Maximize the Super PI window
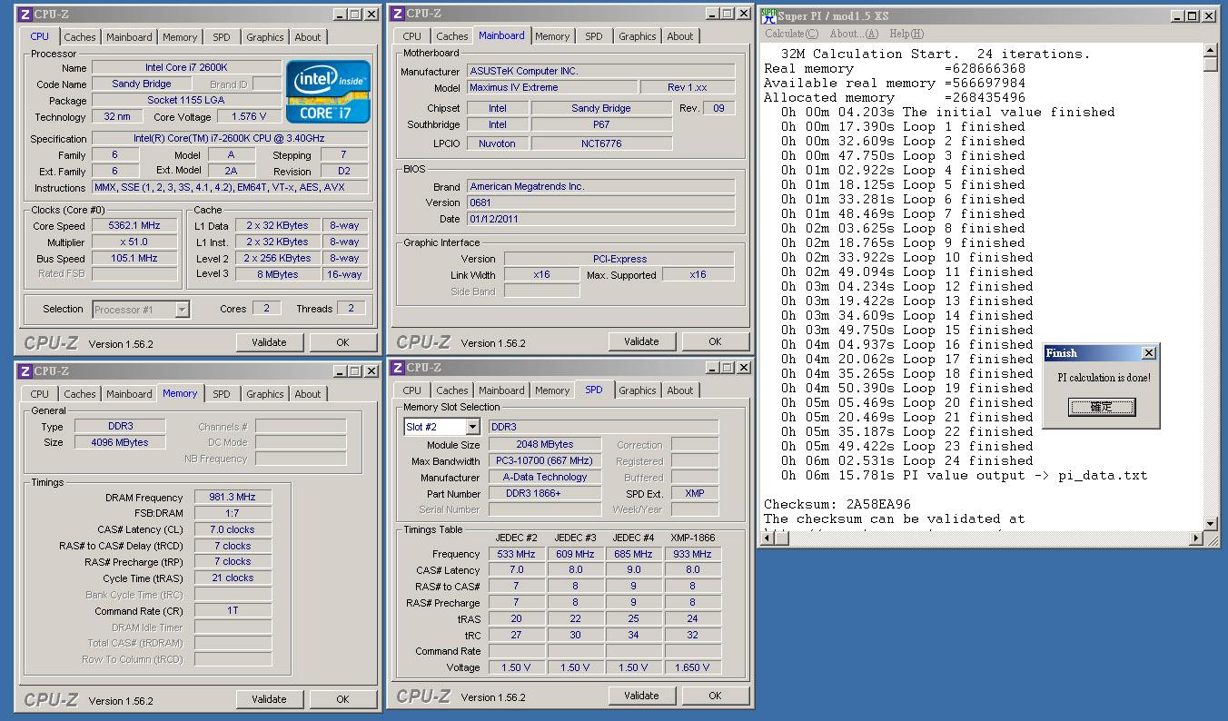This screenshot has width=1228, height=721. 1193,15
